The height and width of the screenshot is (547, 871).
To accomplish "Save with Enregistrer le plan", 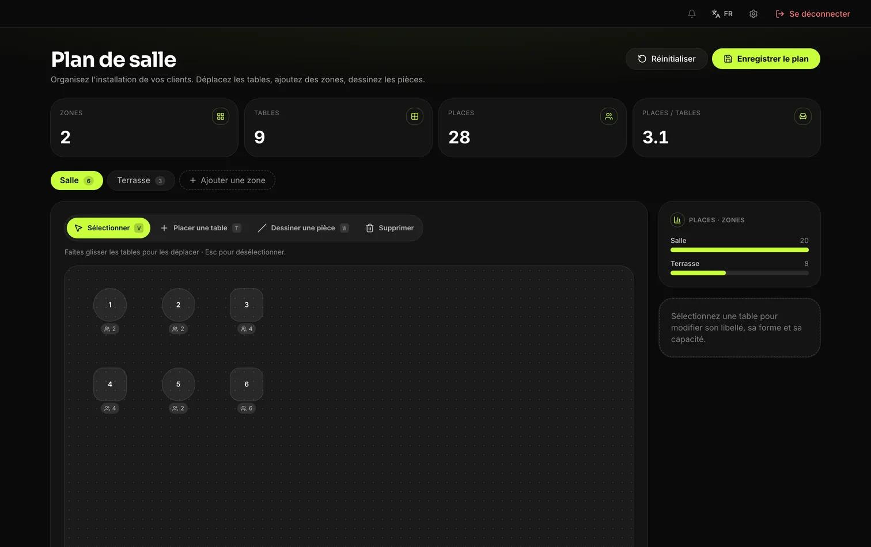I will click(766, 59).
